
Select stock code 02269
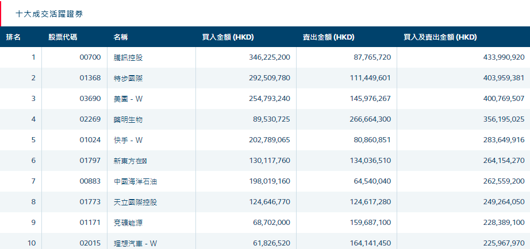coord(90,119)
